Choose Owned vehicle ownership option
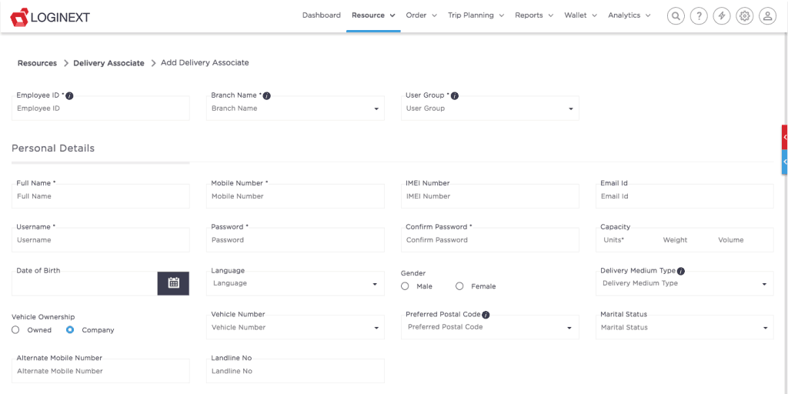The image size is (788, 394). click(x=15, y=330)
